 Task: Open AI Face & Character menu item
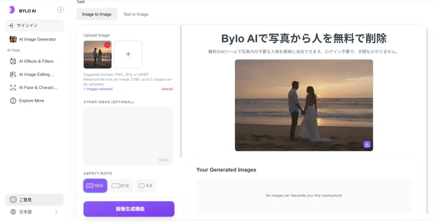coord(34,87)
